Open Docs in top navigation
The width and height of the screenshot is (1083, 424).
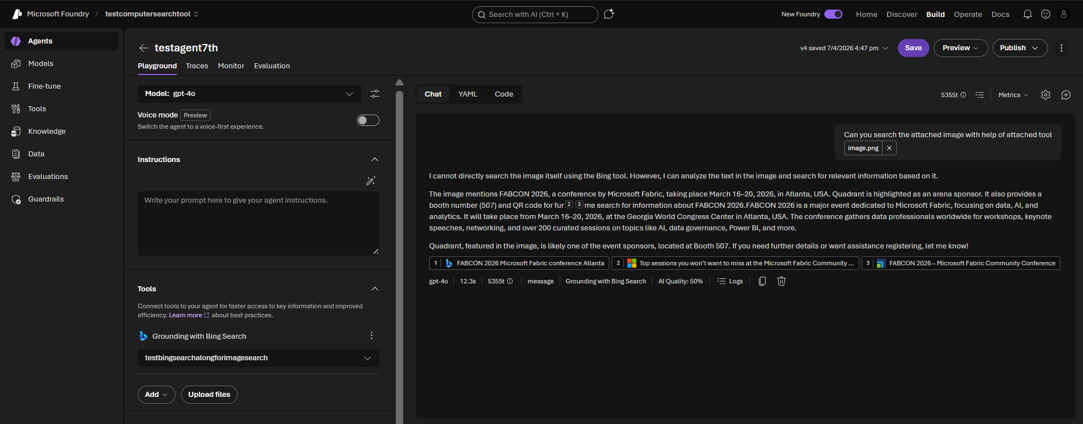1000,15
